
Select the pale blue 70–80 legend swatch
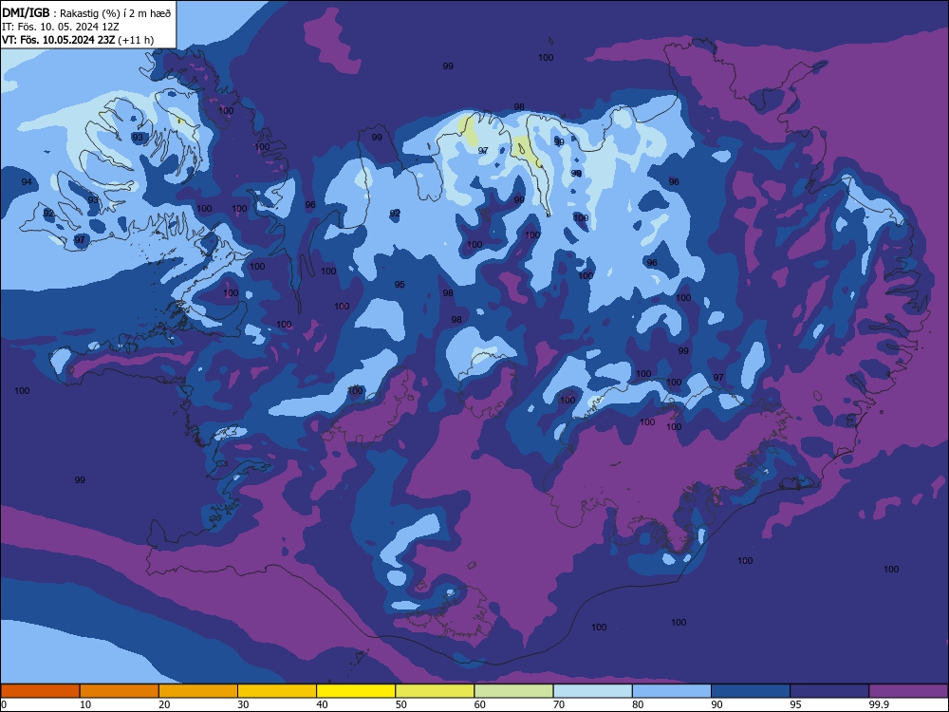(592, 691)
